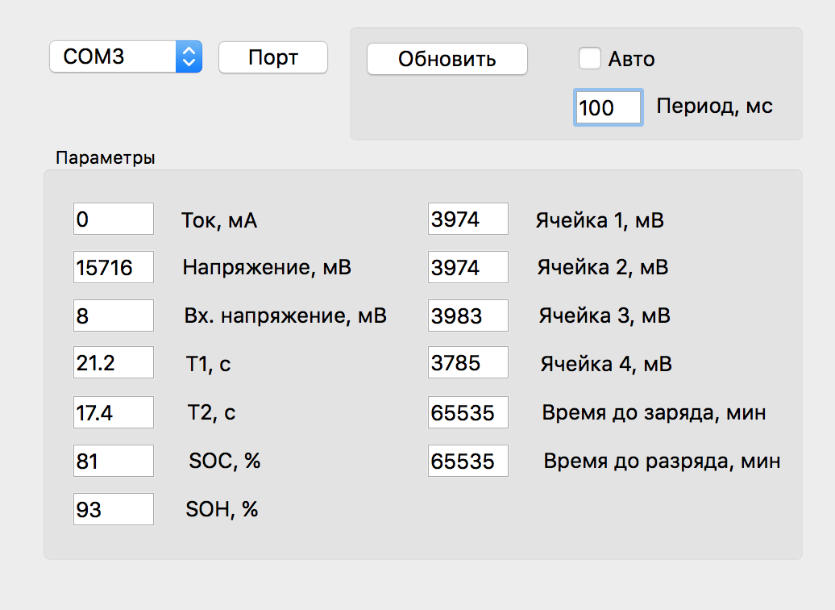
Task: Select the Время до разряда field
Action: 467,461
